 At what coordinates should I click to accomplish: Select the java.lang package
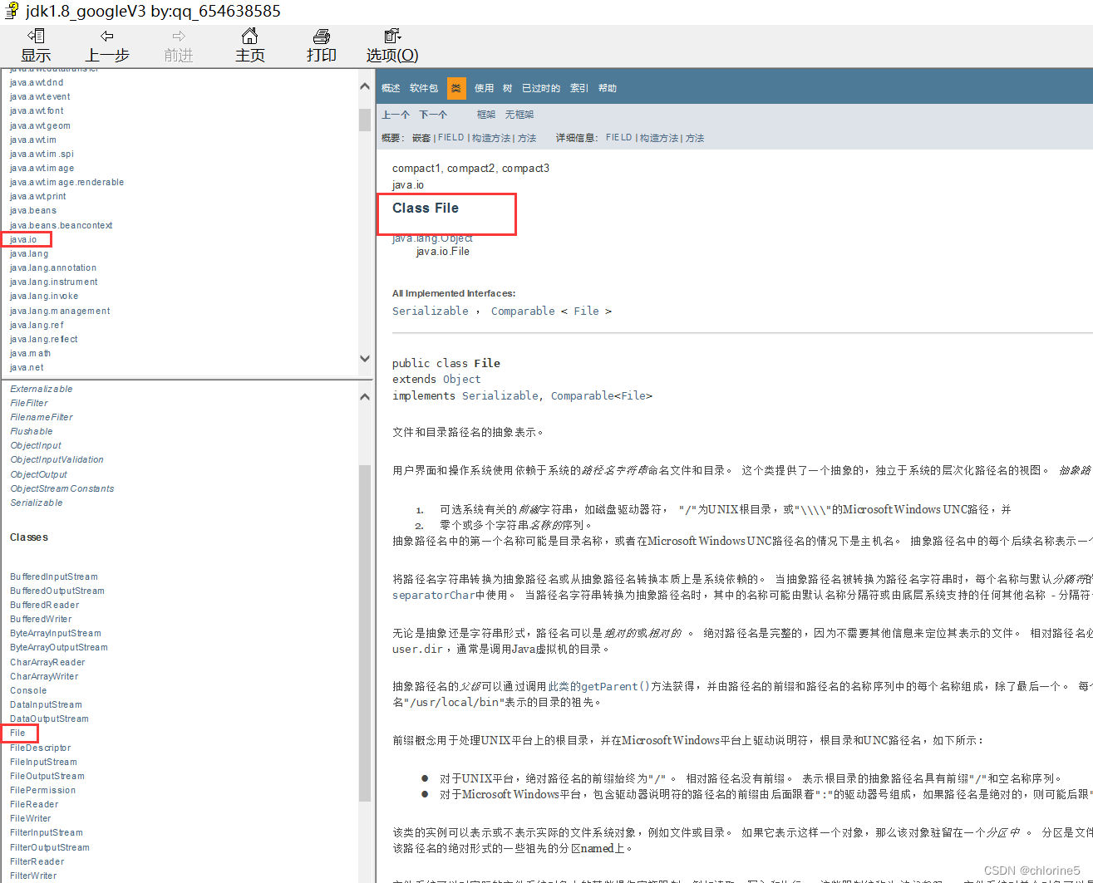29,253
